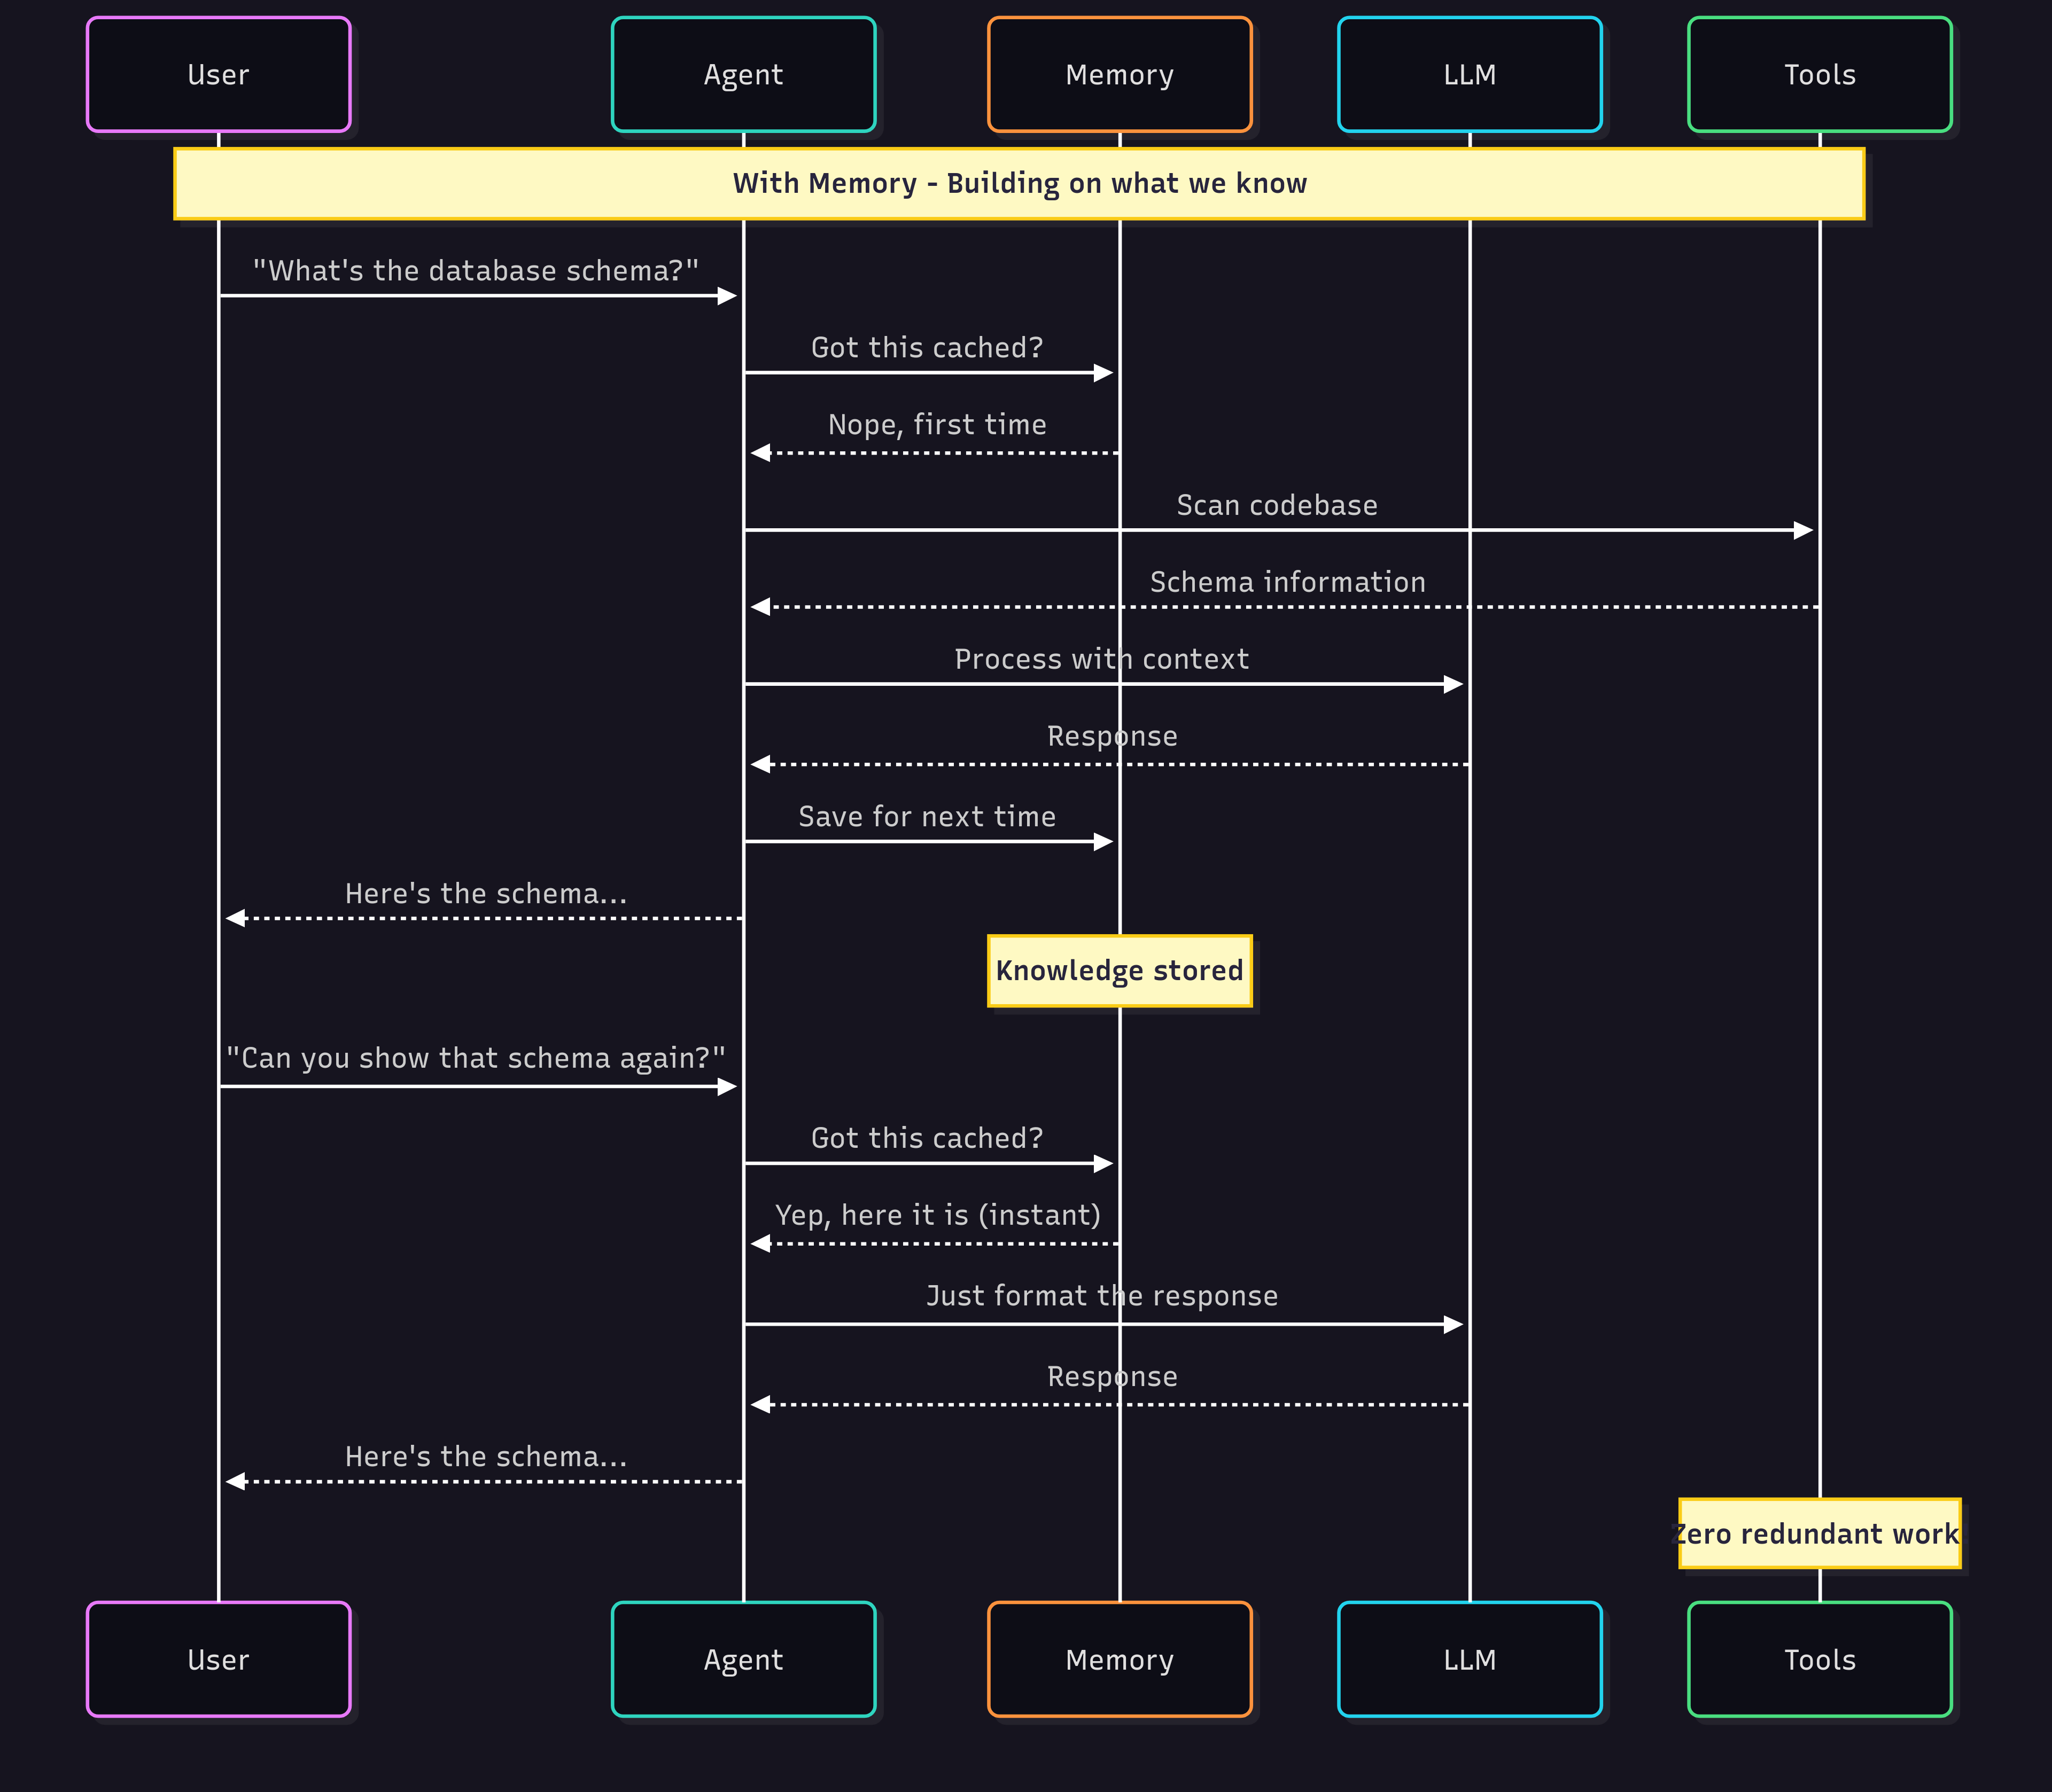Click the 'Scan codebase' message label

[1277, 506]
